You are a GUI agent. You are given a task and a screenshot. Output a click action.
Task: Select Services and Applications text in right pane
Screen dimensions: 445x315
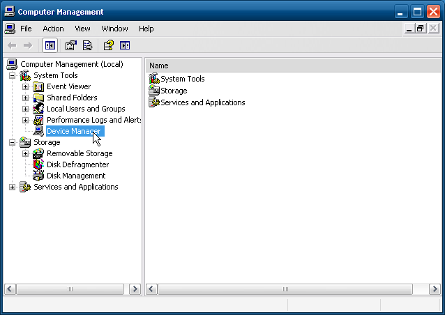coord(203,102)
